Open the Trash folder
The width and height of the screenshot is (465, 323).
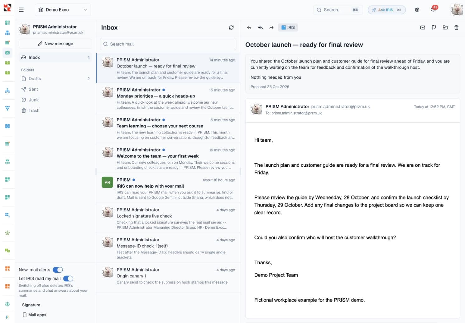pyautogui.click(x=55, y=110)
